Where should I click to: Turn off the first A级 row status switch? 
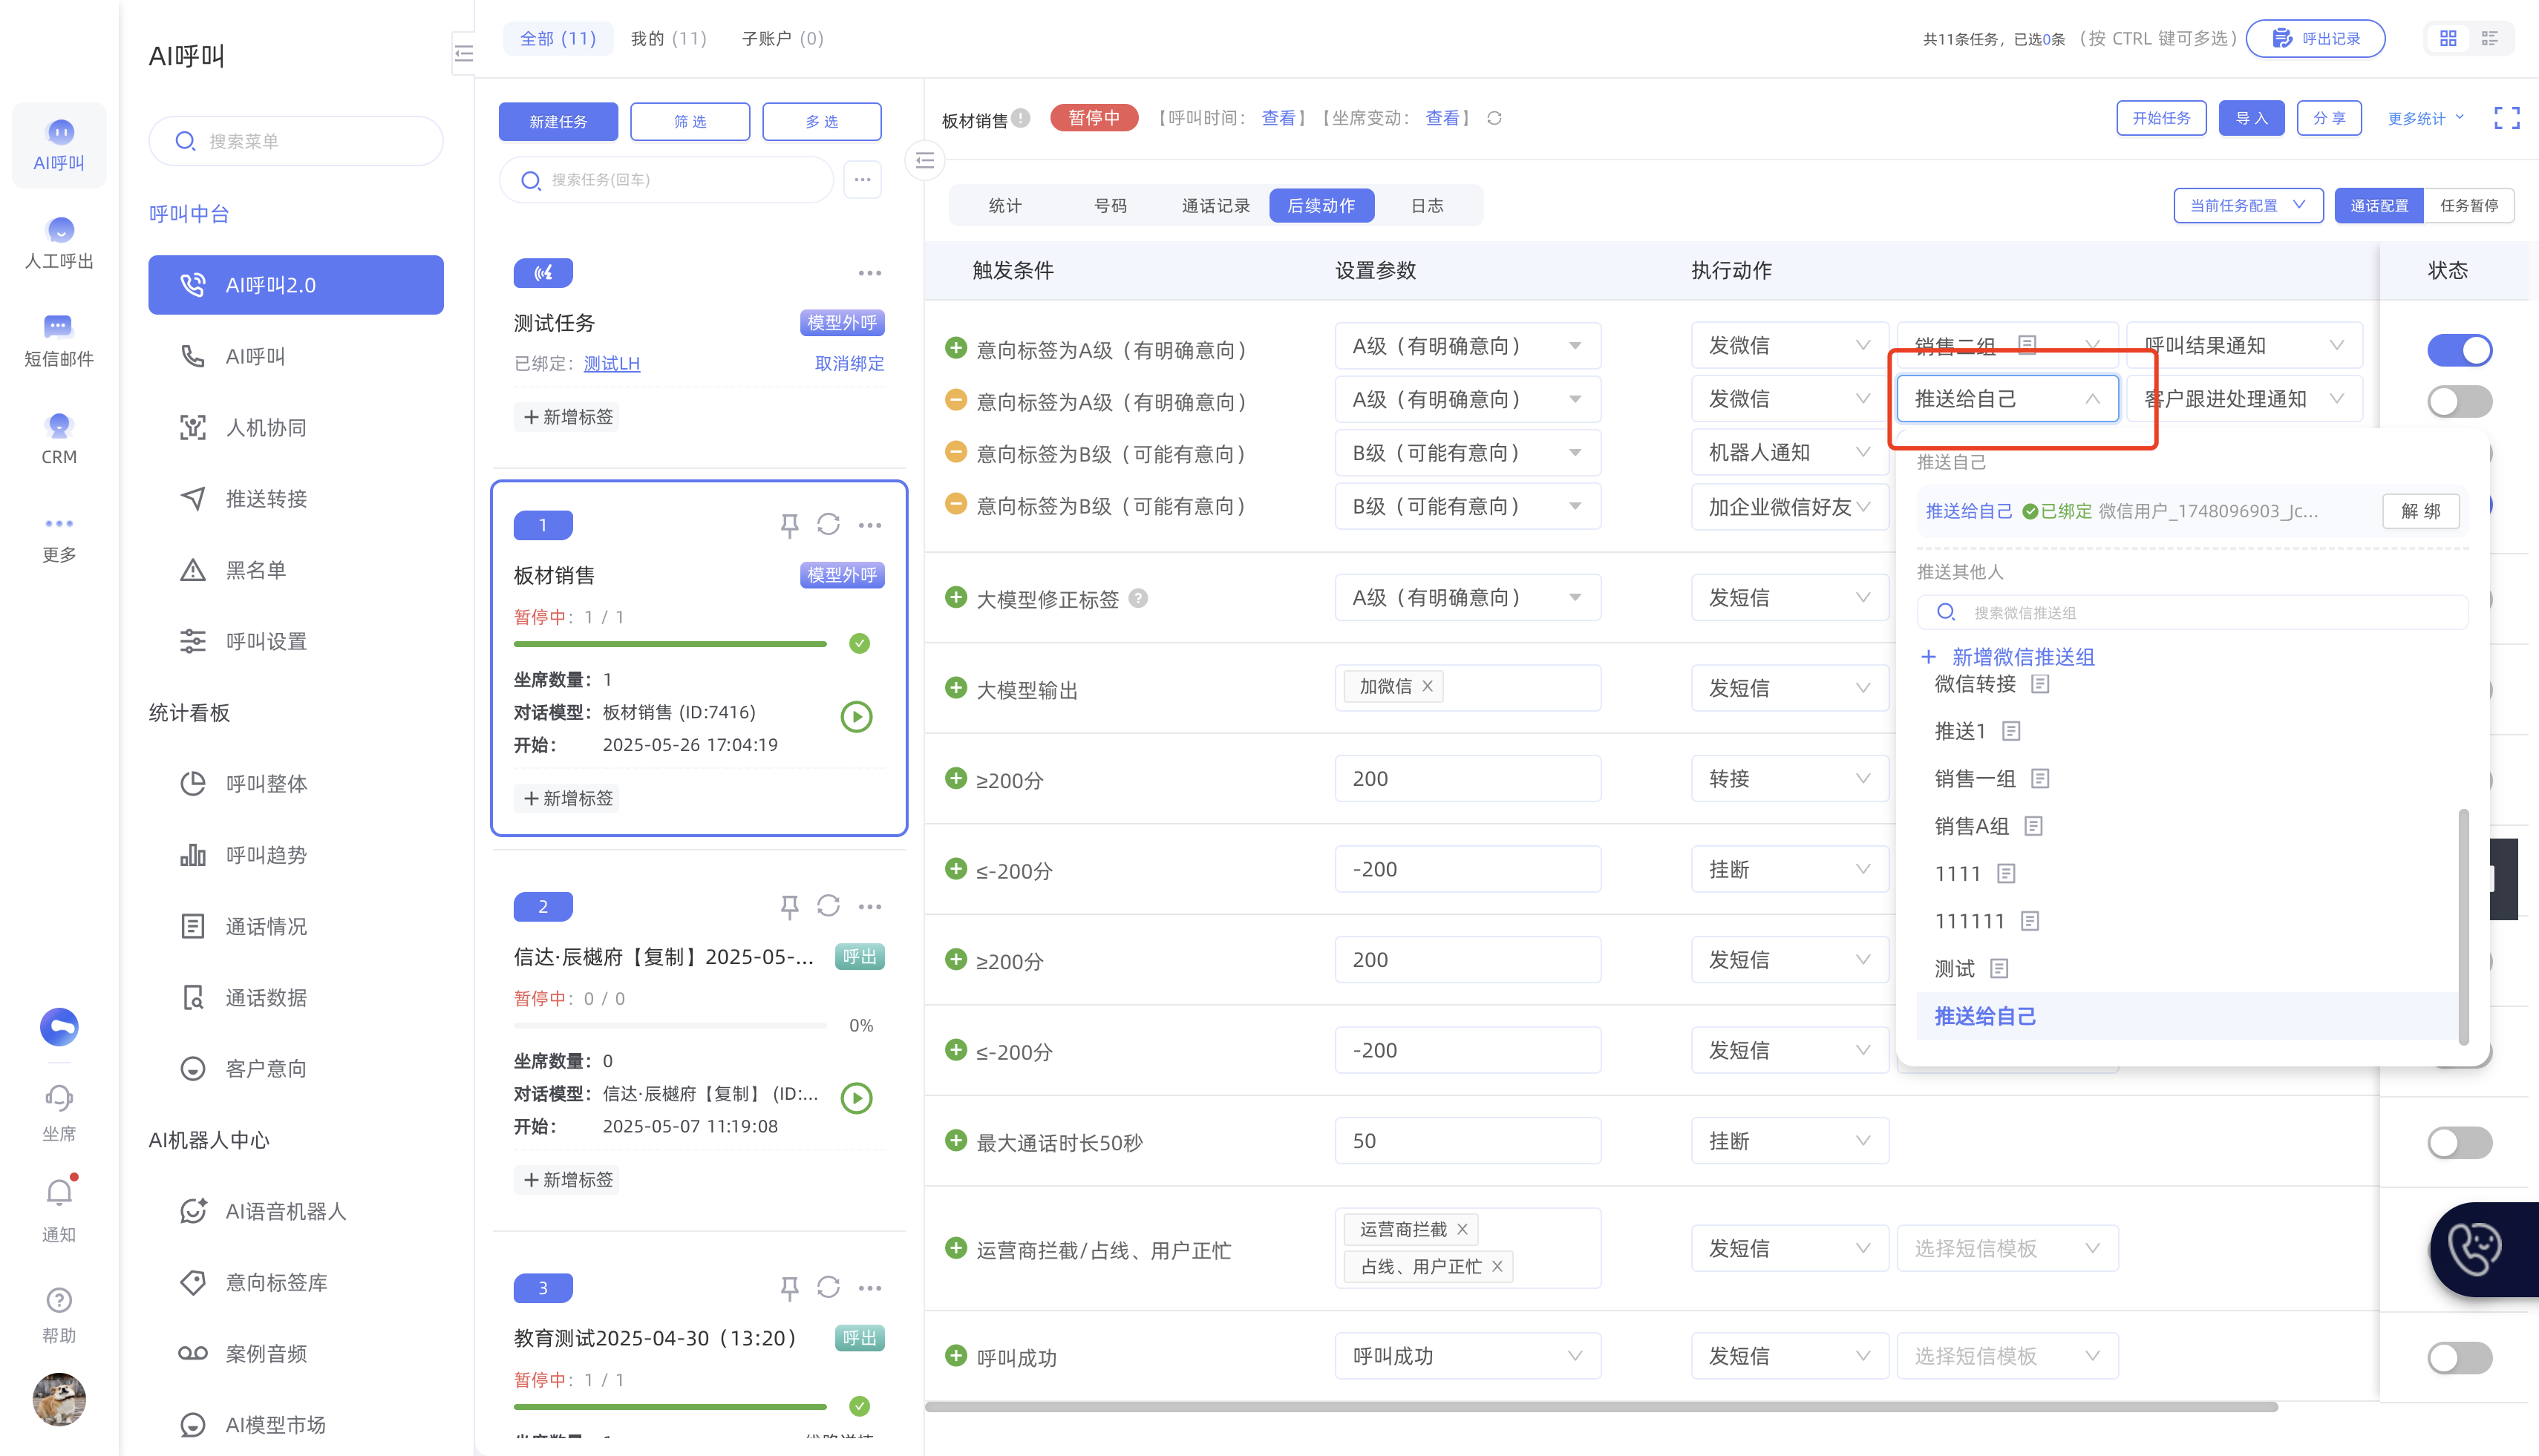pyautogui.click(x=2460, y=350)
